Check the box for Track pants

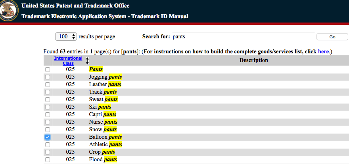48,92
